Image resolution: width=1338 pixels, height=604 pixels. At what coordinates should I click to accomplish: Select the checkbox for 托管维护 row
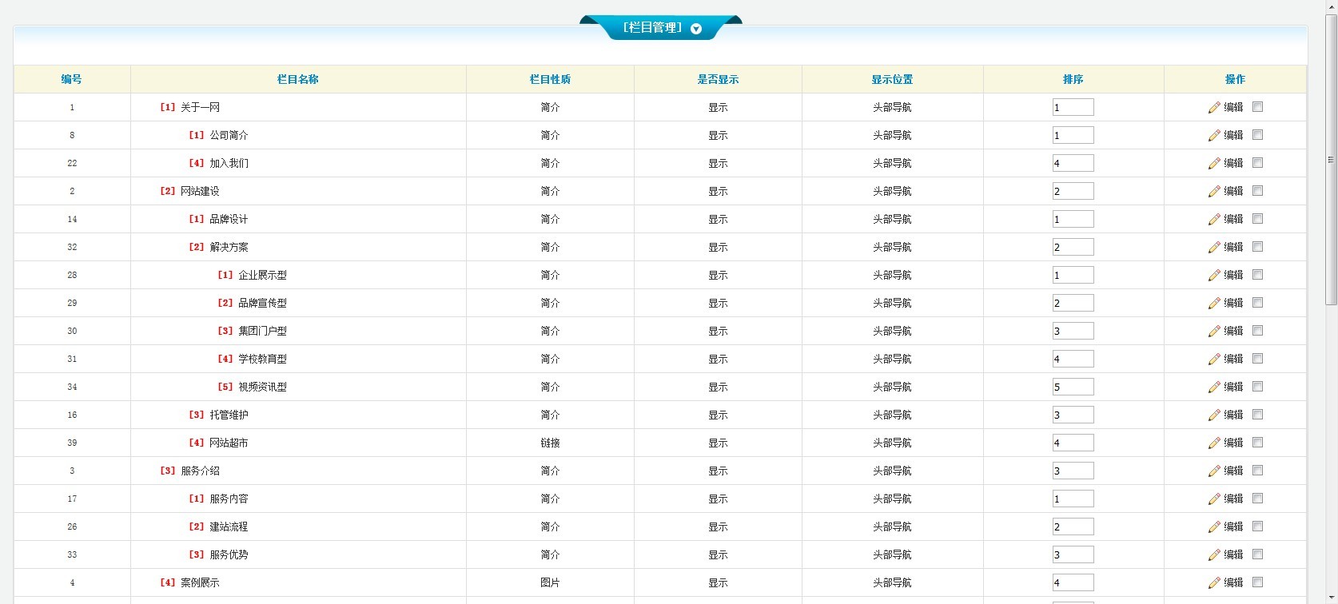(x=1257, y=415)
